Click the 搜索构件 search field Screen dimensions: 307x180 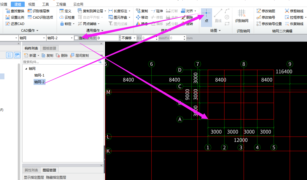pos(60,62)
